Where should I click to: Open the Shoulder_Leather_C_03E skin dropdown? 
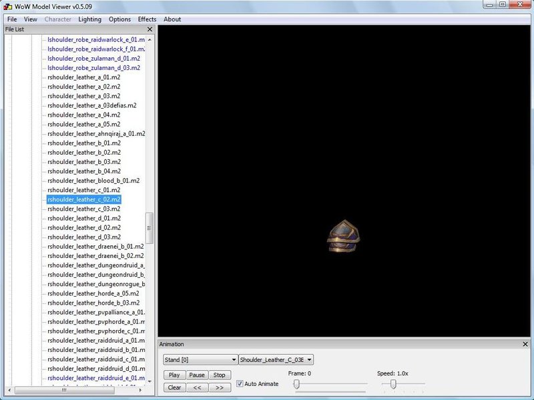pos(276,359)
